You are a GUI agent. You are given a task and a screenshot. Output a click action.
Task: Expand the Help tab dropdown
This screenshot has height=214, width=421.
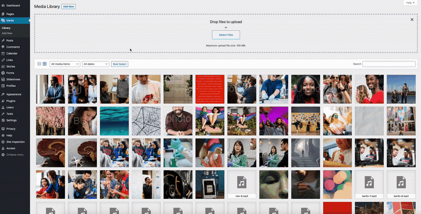point(410,3)
